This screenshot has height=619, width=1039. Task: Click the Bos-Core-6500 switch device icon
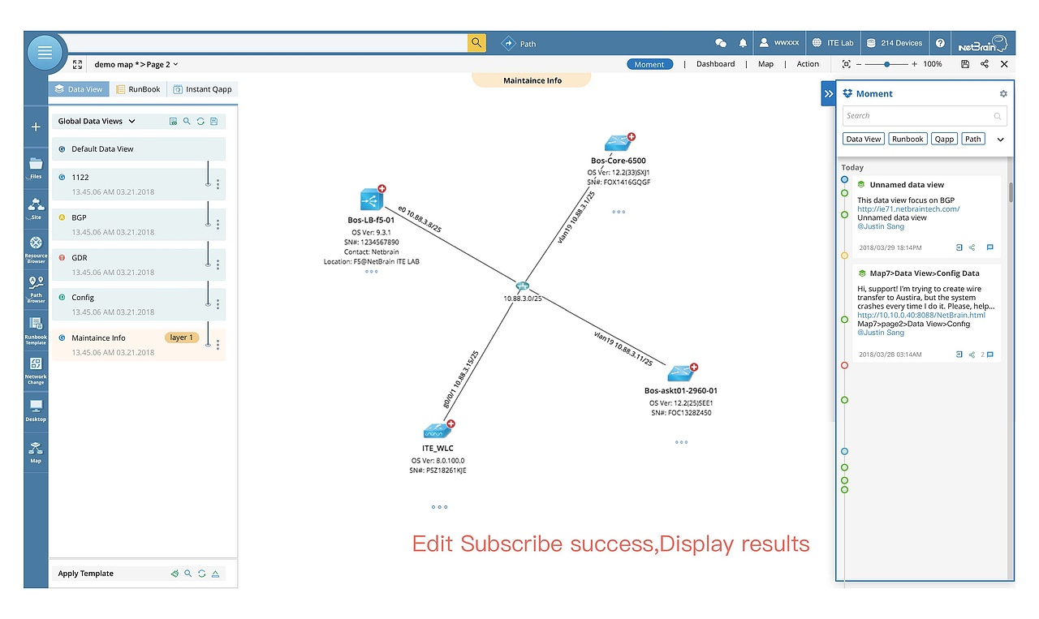tap(618, 144)
